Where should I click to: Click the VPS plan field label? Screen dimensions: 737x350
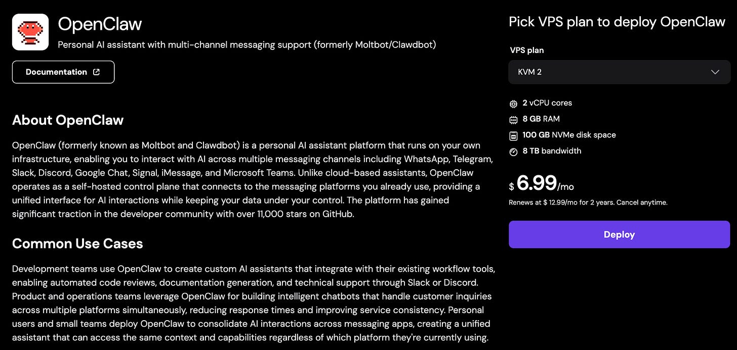(526, 50)
